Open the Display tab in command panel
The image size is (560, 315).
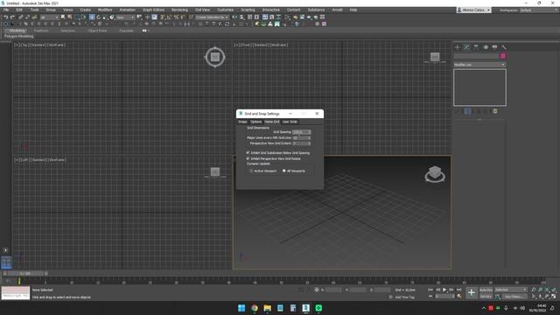pos(494,47)
